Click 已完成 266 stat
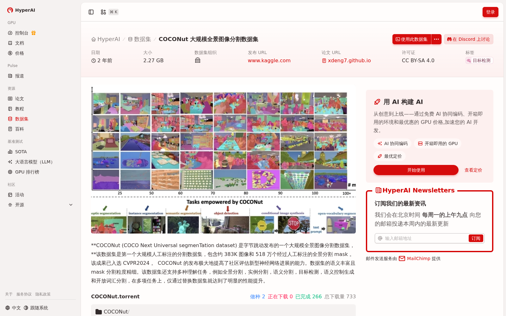The height and width of the screenshot is (316, 506). coord(308,296)
